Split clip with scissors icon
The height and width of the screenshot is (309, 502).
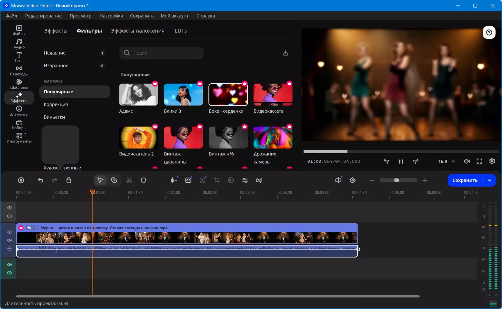[x=129, y=180]
